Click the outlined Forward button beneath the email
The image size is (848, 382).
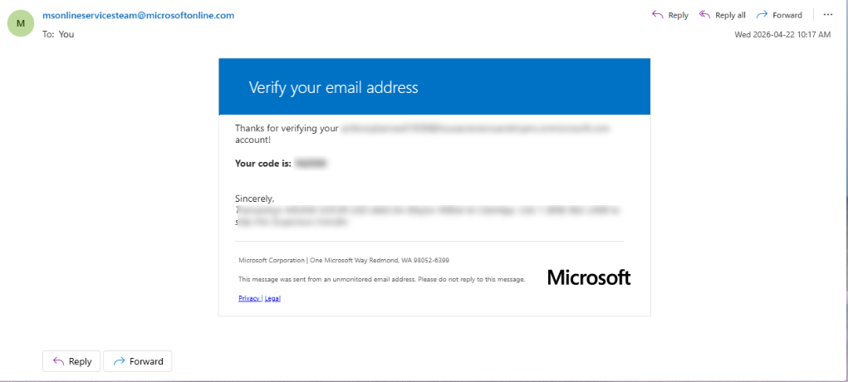pyautogui.click(x=138, y=361)
